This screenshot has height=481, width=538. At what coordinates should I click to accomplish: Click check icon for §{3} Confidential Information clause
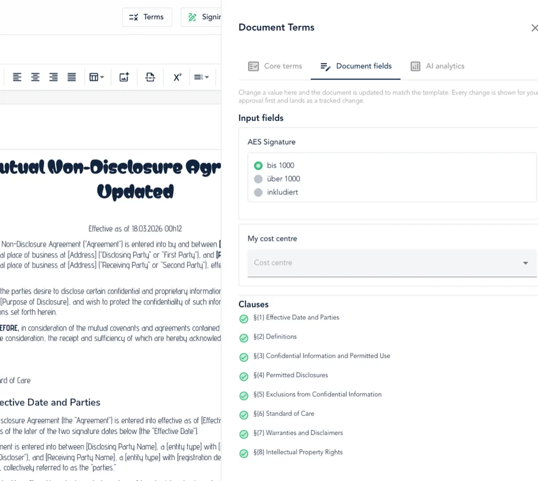(x=244, y=357)
